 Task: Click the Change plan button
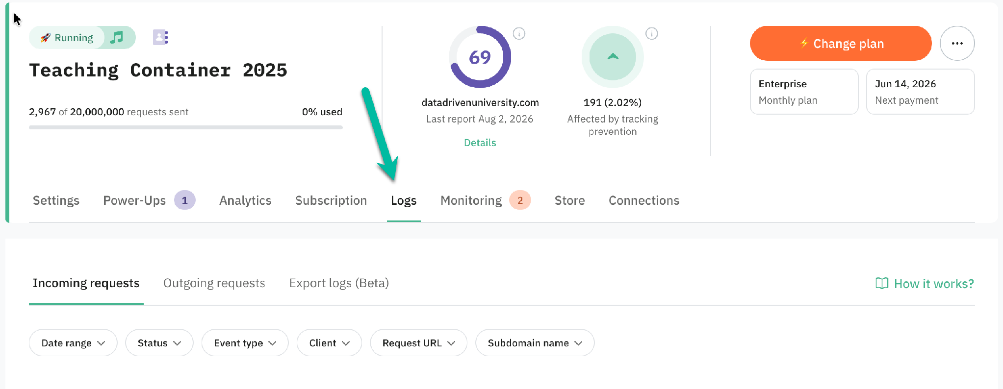(841, 43)
